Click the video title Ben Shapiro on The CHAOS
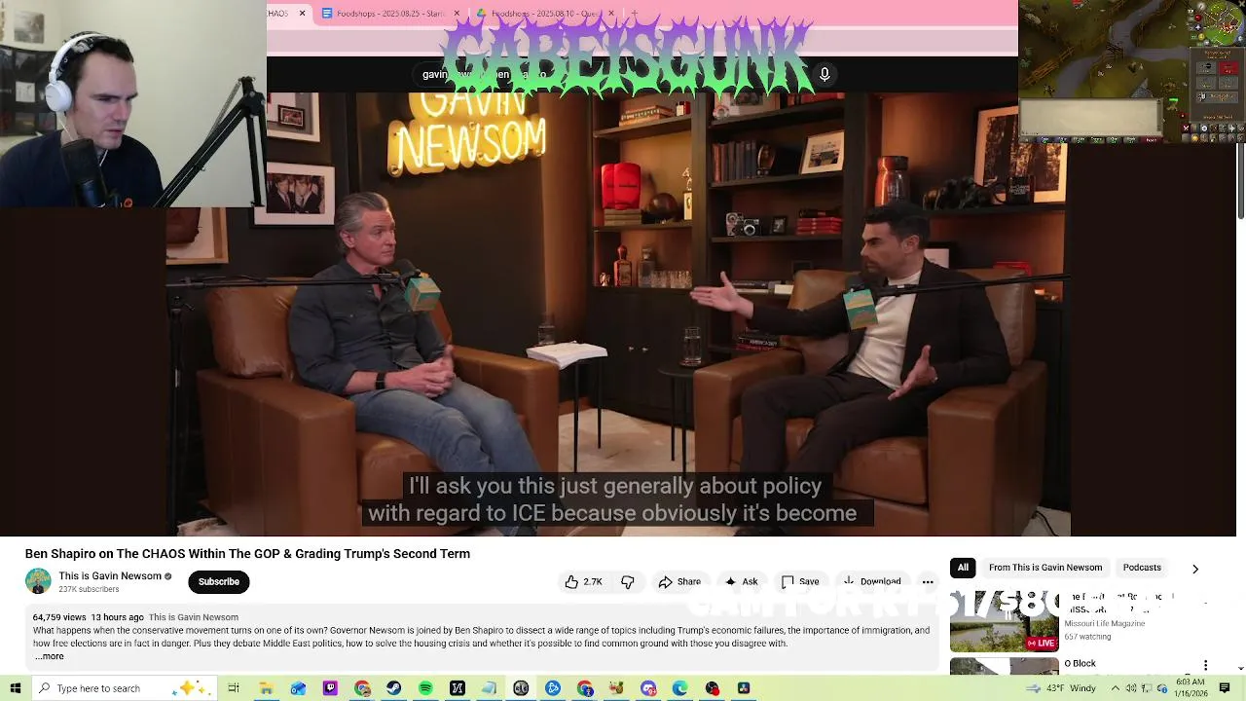Image resolution: width=1246 pixels, height=701 pixels. [x=247, y=554]
